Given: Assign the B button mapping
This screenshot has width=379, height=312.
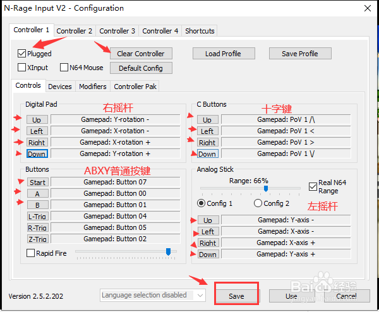Looking at the screenshot, I should tap(38, 205).
